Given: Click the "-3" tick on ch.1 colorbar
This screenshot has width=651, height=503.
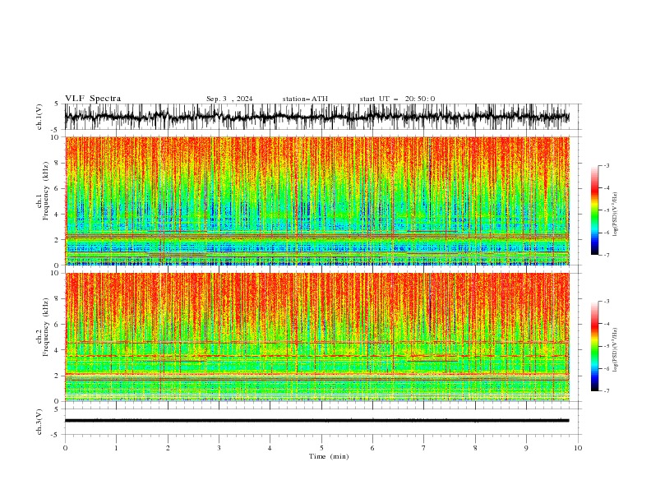Looking at the screenshot, I should [x=606, y=165].
